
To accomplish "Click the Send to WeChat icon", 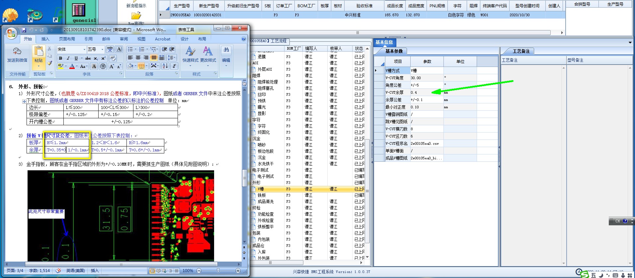I will pos(17,51).
